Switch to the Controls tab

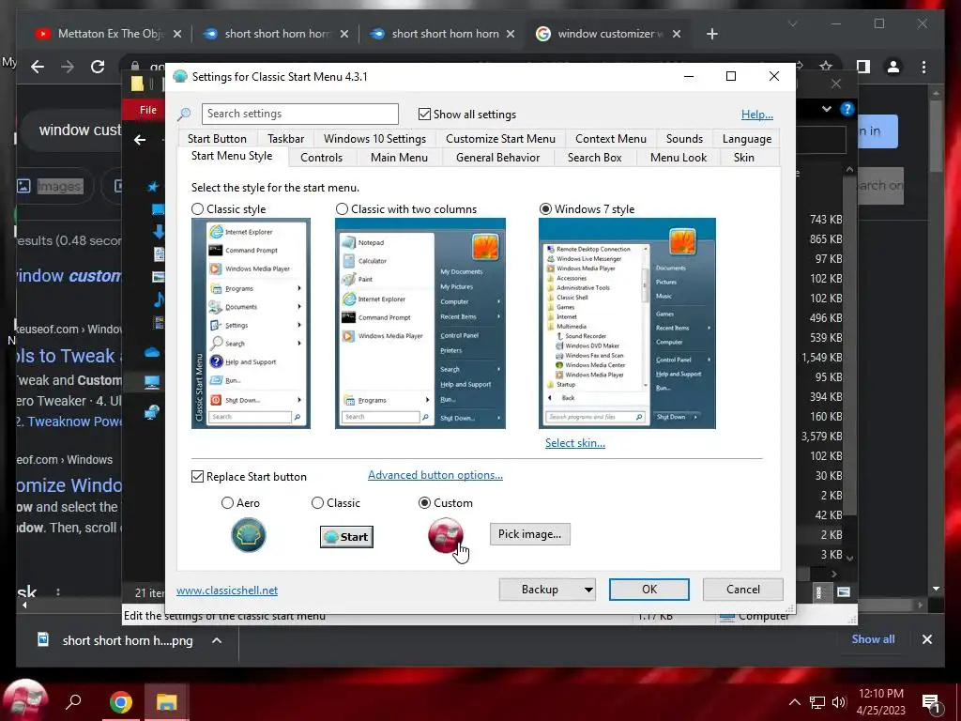click(321, 158)
